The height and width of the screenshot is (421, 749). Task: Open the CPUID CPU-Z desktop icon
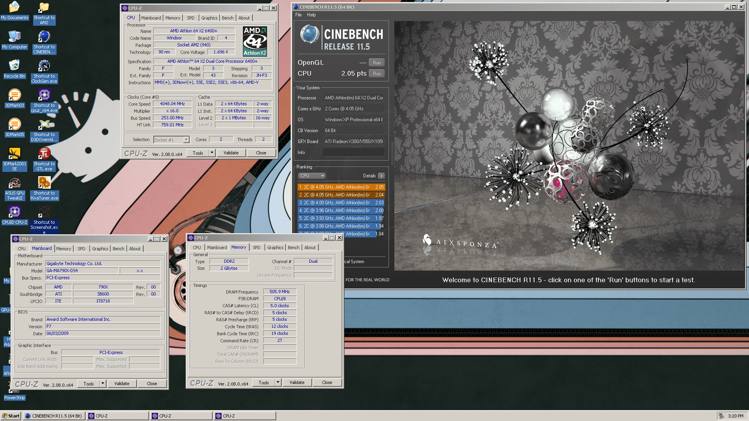14,212
